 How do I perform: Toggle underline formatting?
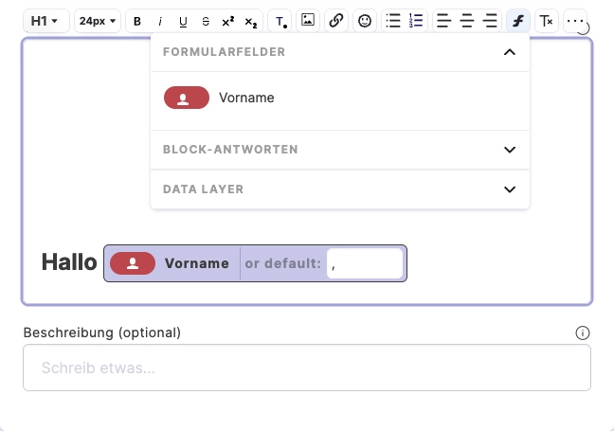point(183,21)
